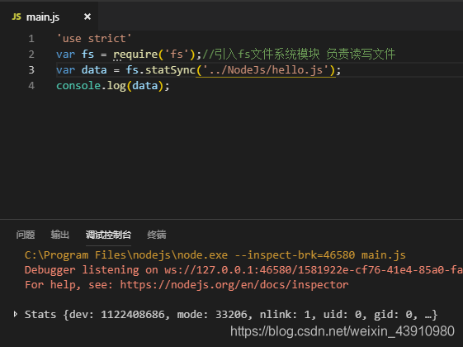The image size is (463, 347).
Task: Click the 'data' variable declaration on line 3
Action: pyautogui.click(x=94, y=70)
